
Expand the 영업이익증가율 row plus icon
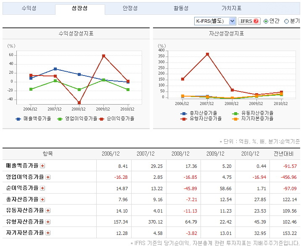click(48, 177)
